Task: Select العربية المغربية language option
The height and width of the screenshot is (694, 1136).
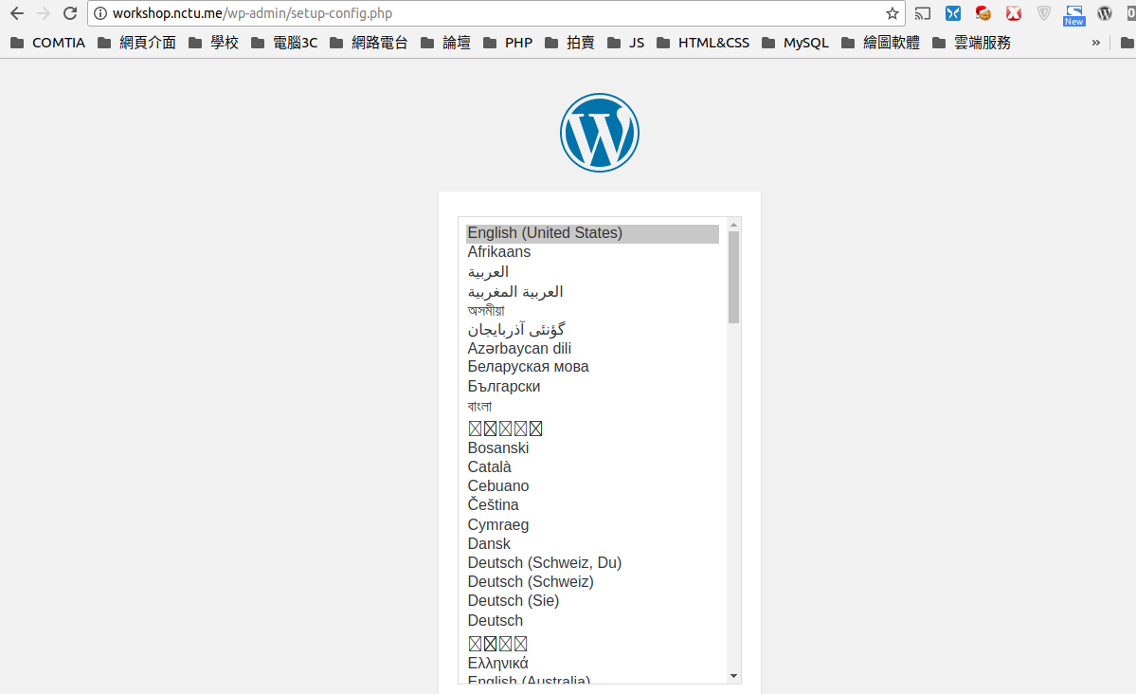Action: point(592,291)
